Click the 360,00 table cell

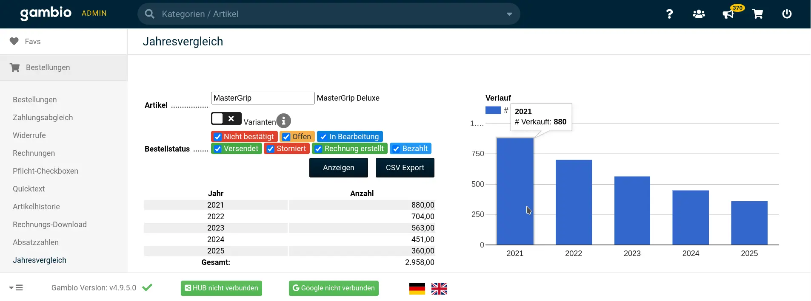click(x=362, y=251)
